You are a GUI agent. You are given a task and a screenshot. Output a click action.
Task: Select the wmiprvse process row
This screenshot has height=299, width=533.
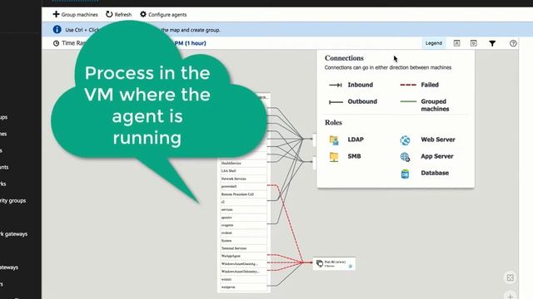pyautogui.click(x=243, y=287)
